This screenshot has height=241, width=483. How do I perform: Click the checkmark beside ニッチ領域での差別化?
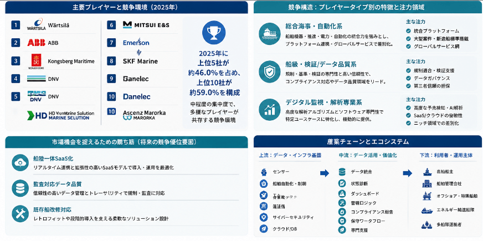click(x=408, y=124)
